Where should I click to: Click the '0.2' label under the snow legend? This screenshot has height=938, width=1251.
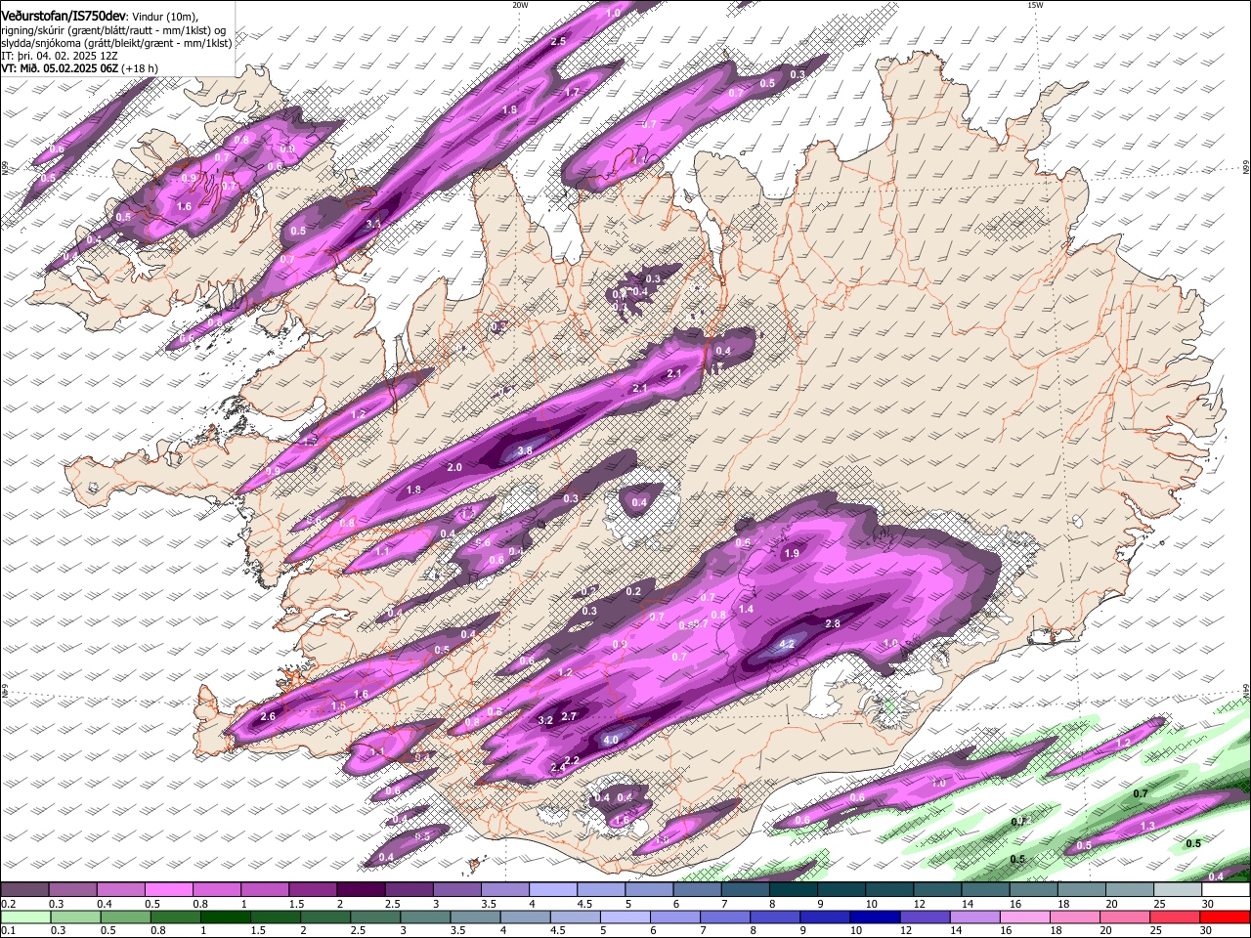point(8,904)
